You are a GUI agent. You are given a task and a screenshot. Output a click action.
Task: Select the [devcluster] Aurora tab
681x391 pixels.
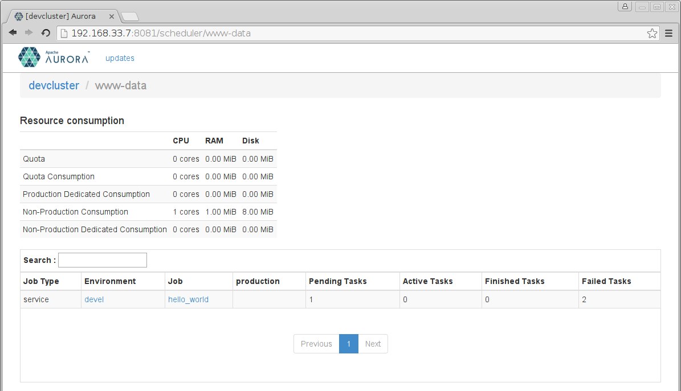60,17
